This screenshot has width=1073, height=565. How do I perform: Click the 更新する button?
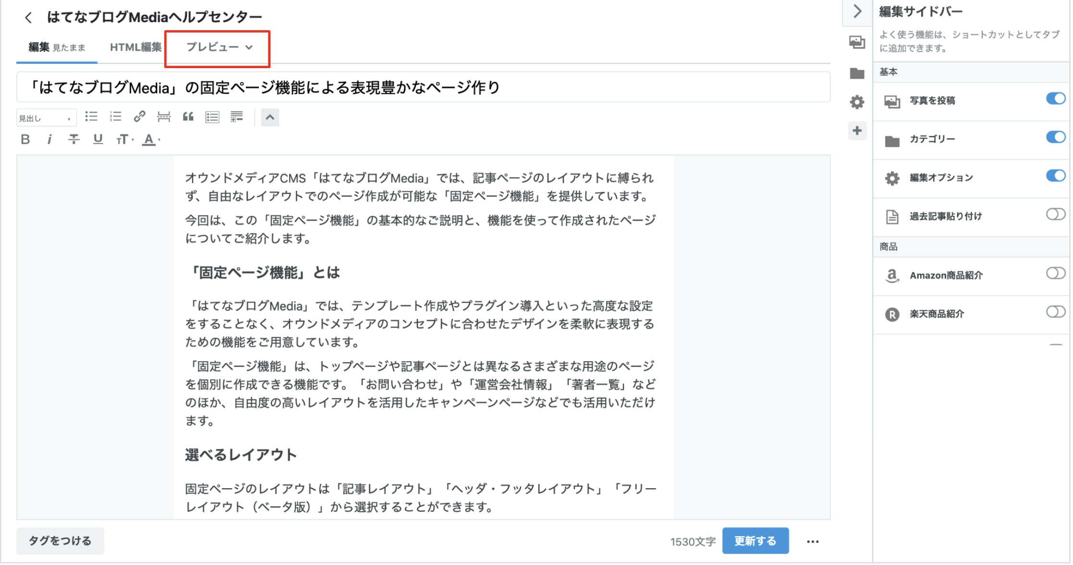pyautogui.click(x=755, y=541)
